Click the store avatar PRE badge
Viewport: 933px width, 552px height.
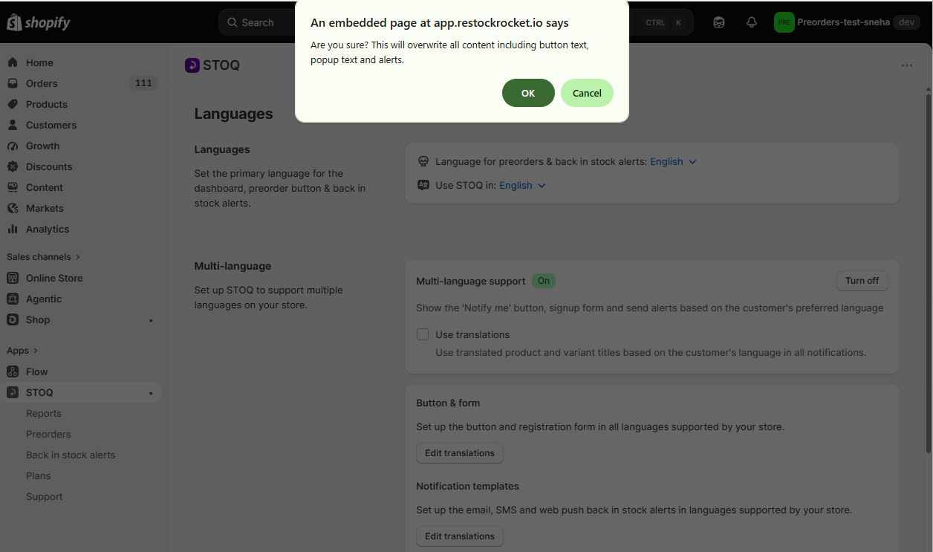click(x=784, y=22)
